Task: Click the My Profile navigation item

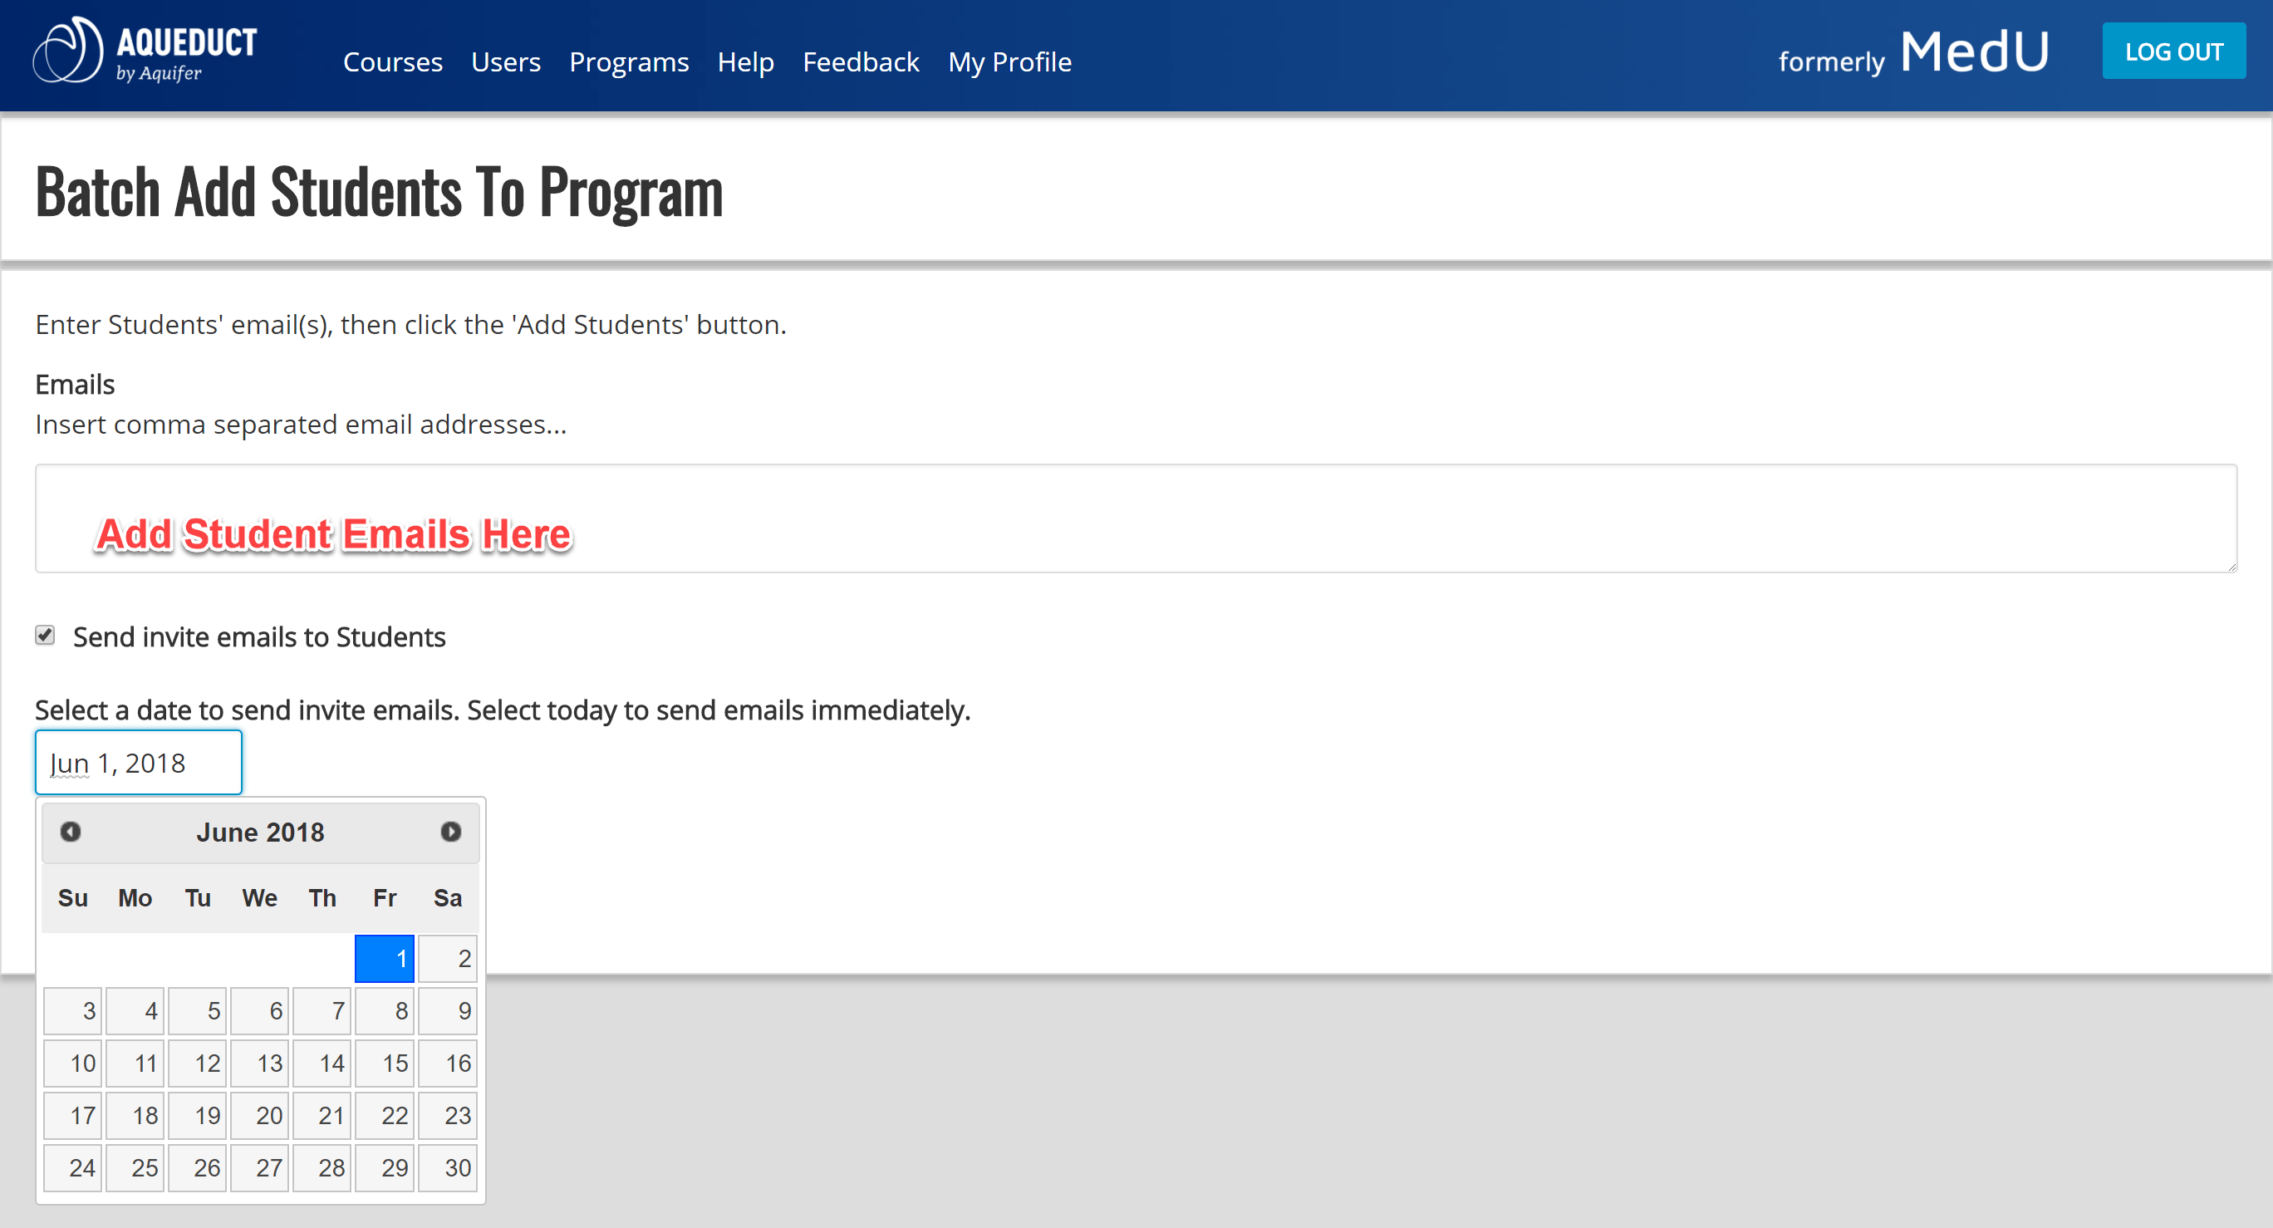Action: coord(1009,62)
